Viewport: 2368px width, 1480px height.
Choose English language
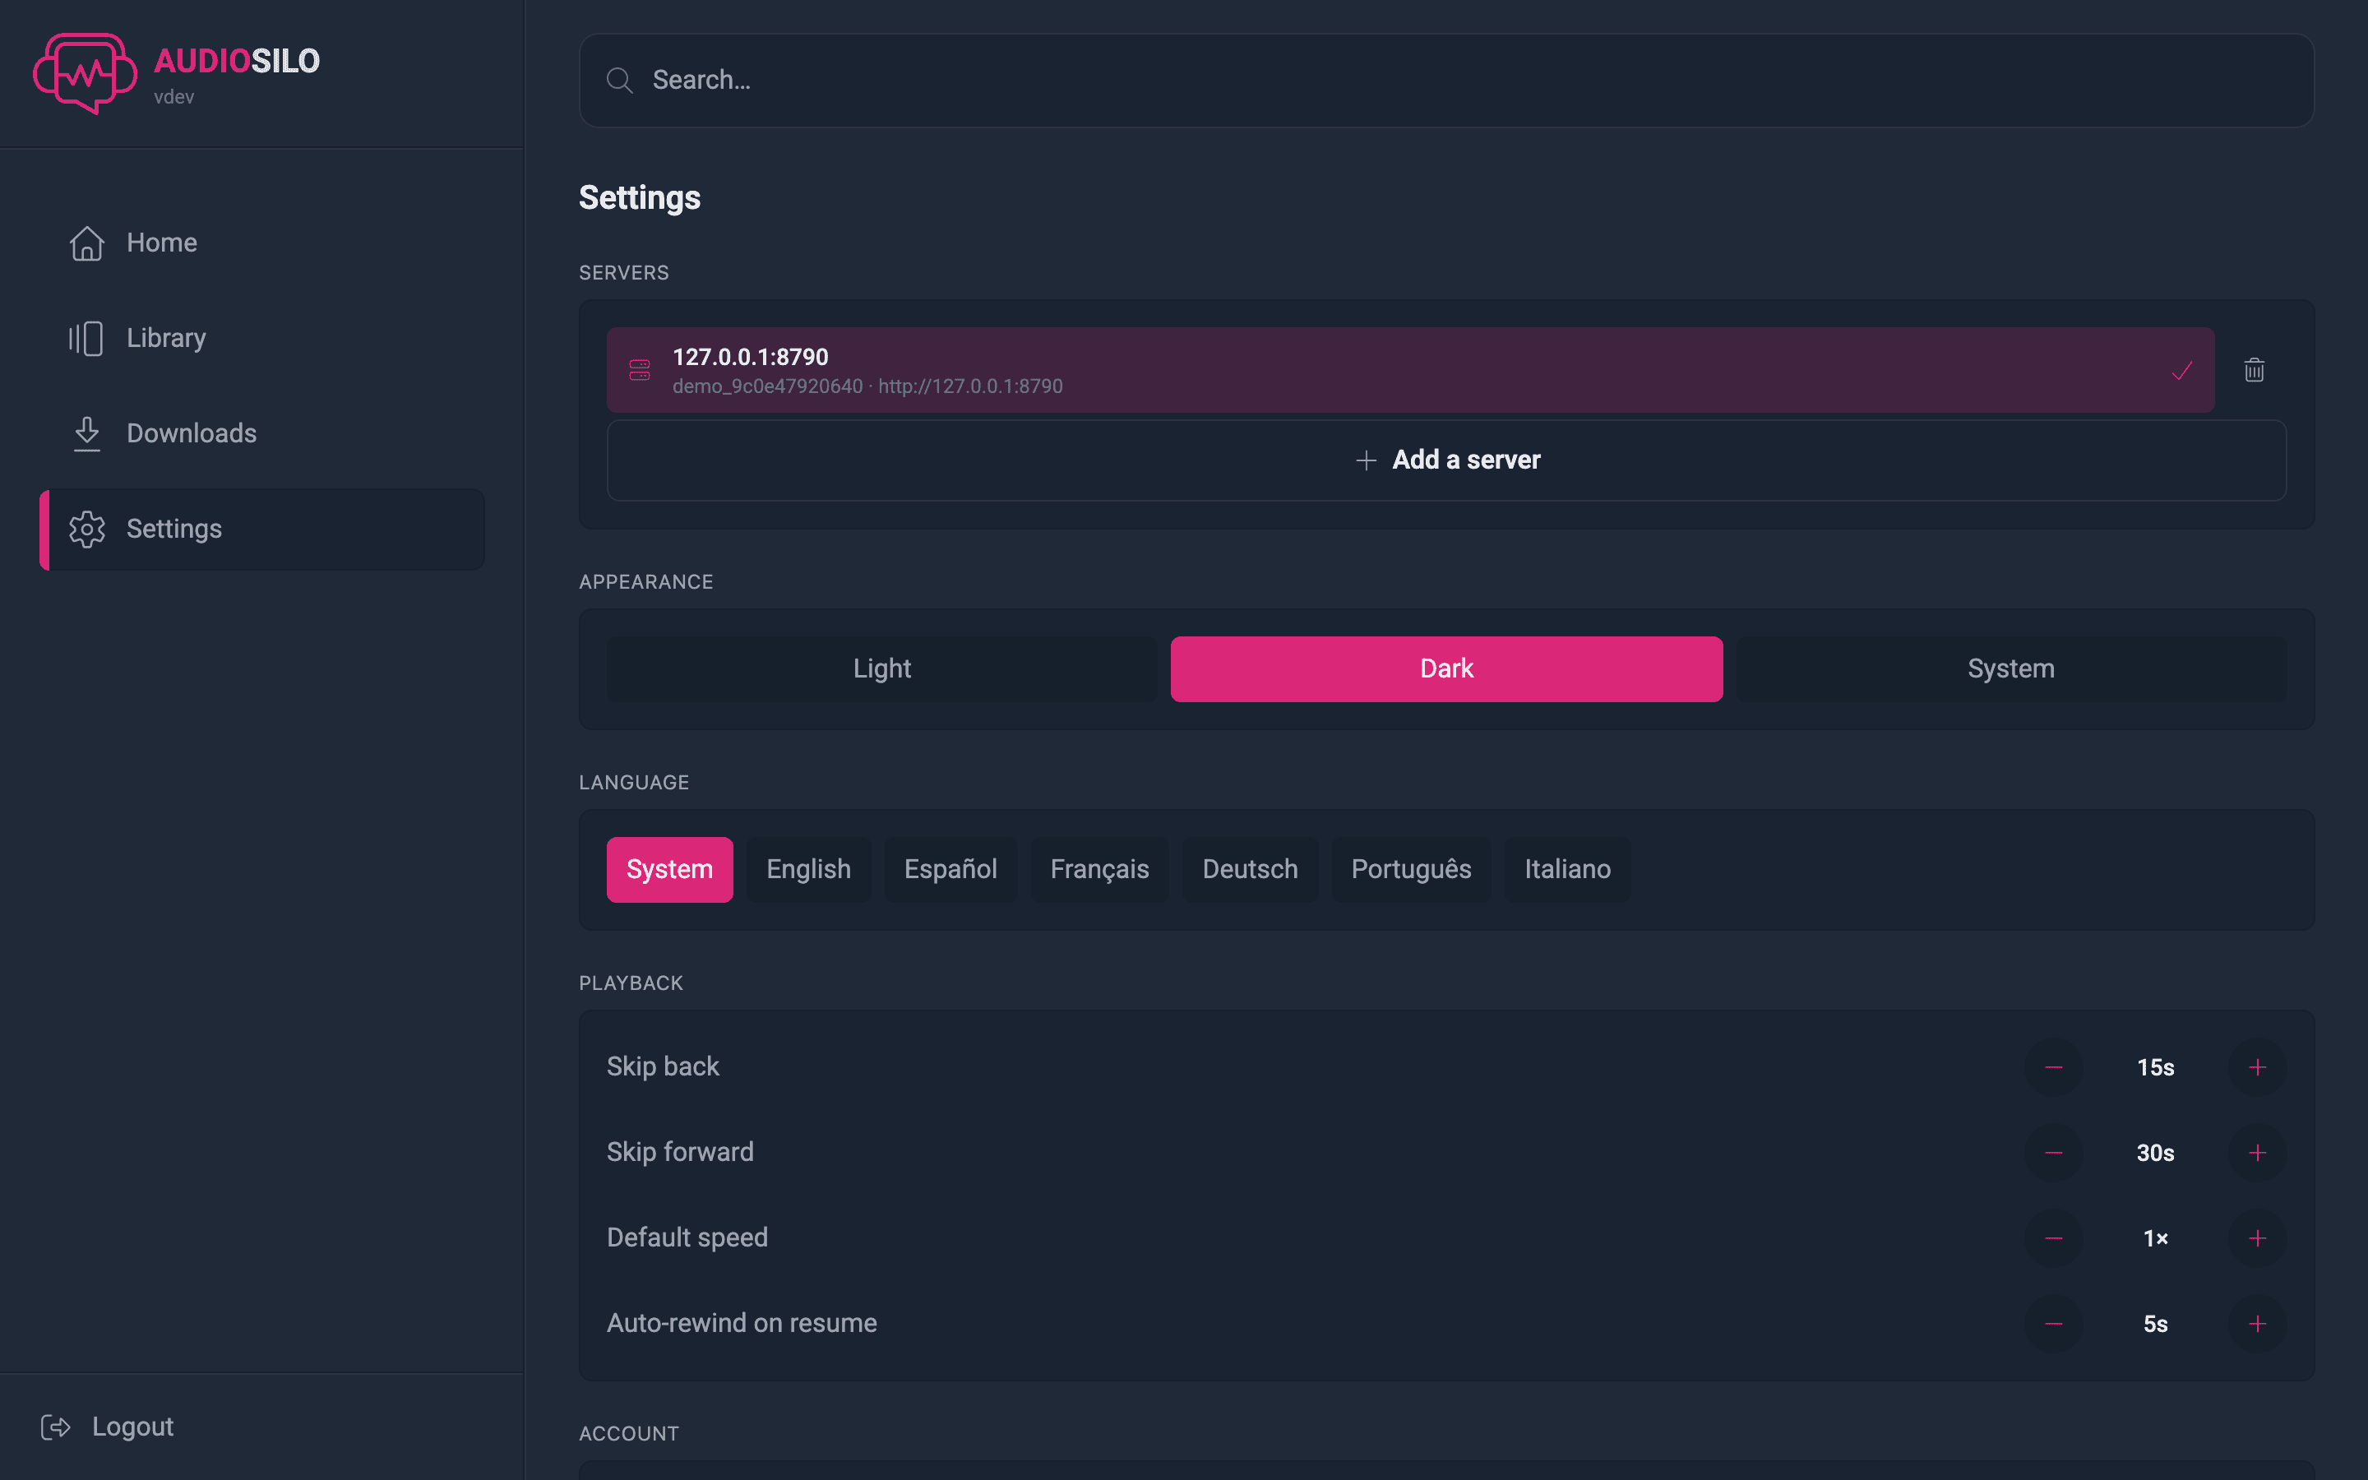[x=808, y=869]
